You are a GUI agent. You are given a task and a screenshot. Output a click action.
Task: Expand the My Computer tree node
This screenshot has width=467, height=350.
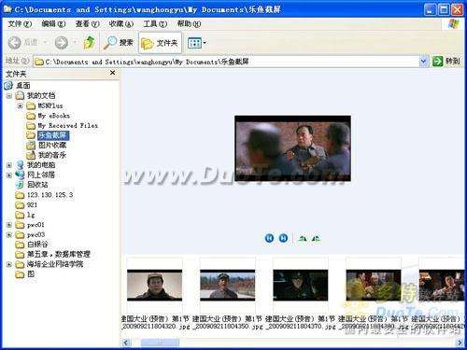point(9,165)
